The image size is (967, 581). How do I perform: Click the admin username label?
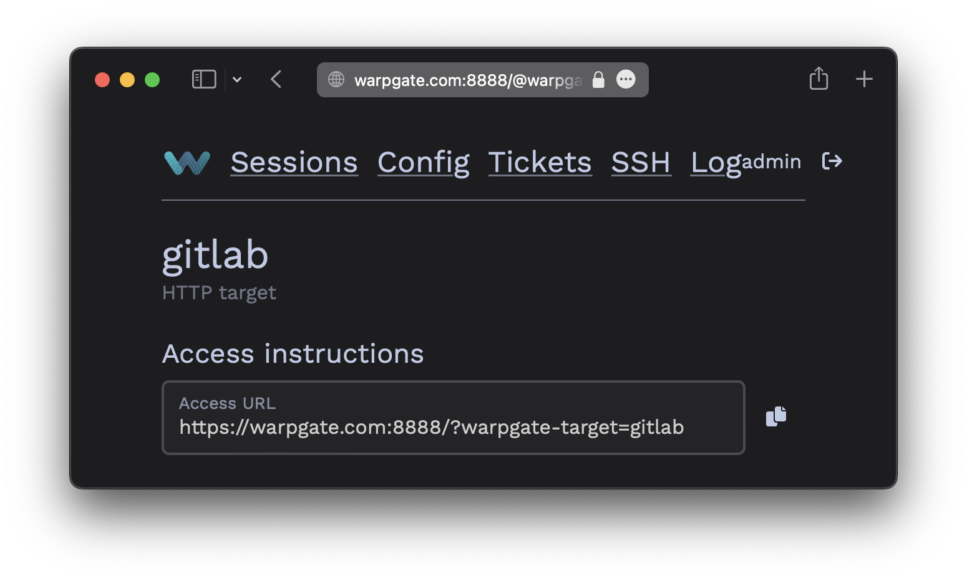click(772, 161)
